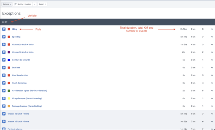Click map pin icon beside Vitesse 15 km/h + limite

(4, 121)
